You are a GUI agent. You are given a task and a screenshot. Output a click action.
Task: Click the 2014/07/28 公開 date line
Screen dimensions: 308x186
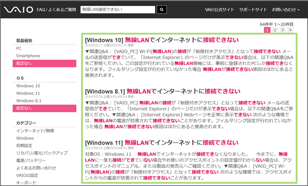click(109, 96)
